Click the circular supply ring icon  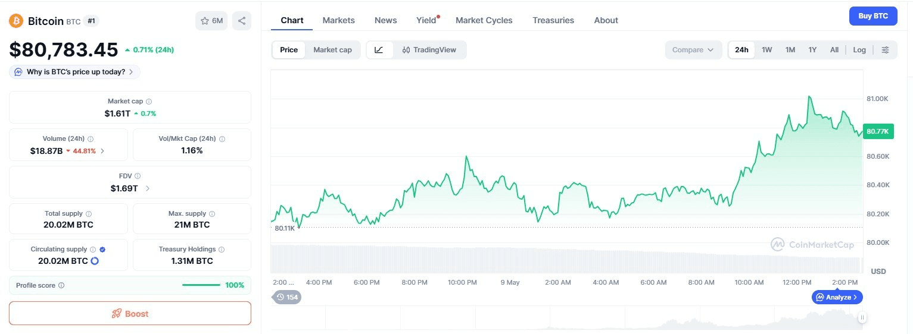[x=94, y=261]
